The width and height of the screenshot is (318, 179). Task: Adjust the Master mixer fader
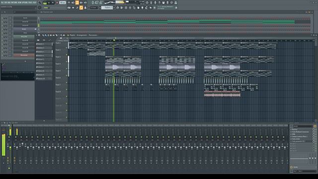pyautogui.click(x=10, y=148)
